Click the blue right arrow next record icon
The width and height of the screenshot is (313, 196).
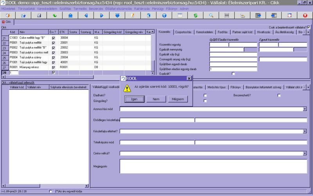(x=101, y=15)
